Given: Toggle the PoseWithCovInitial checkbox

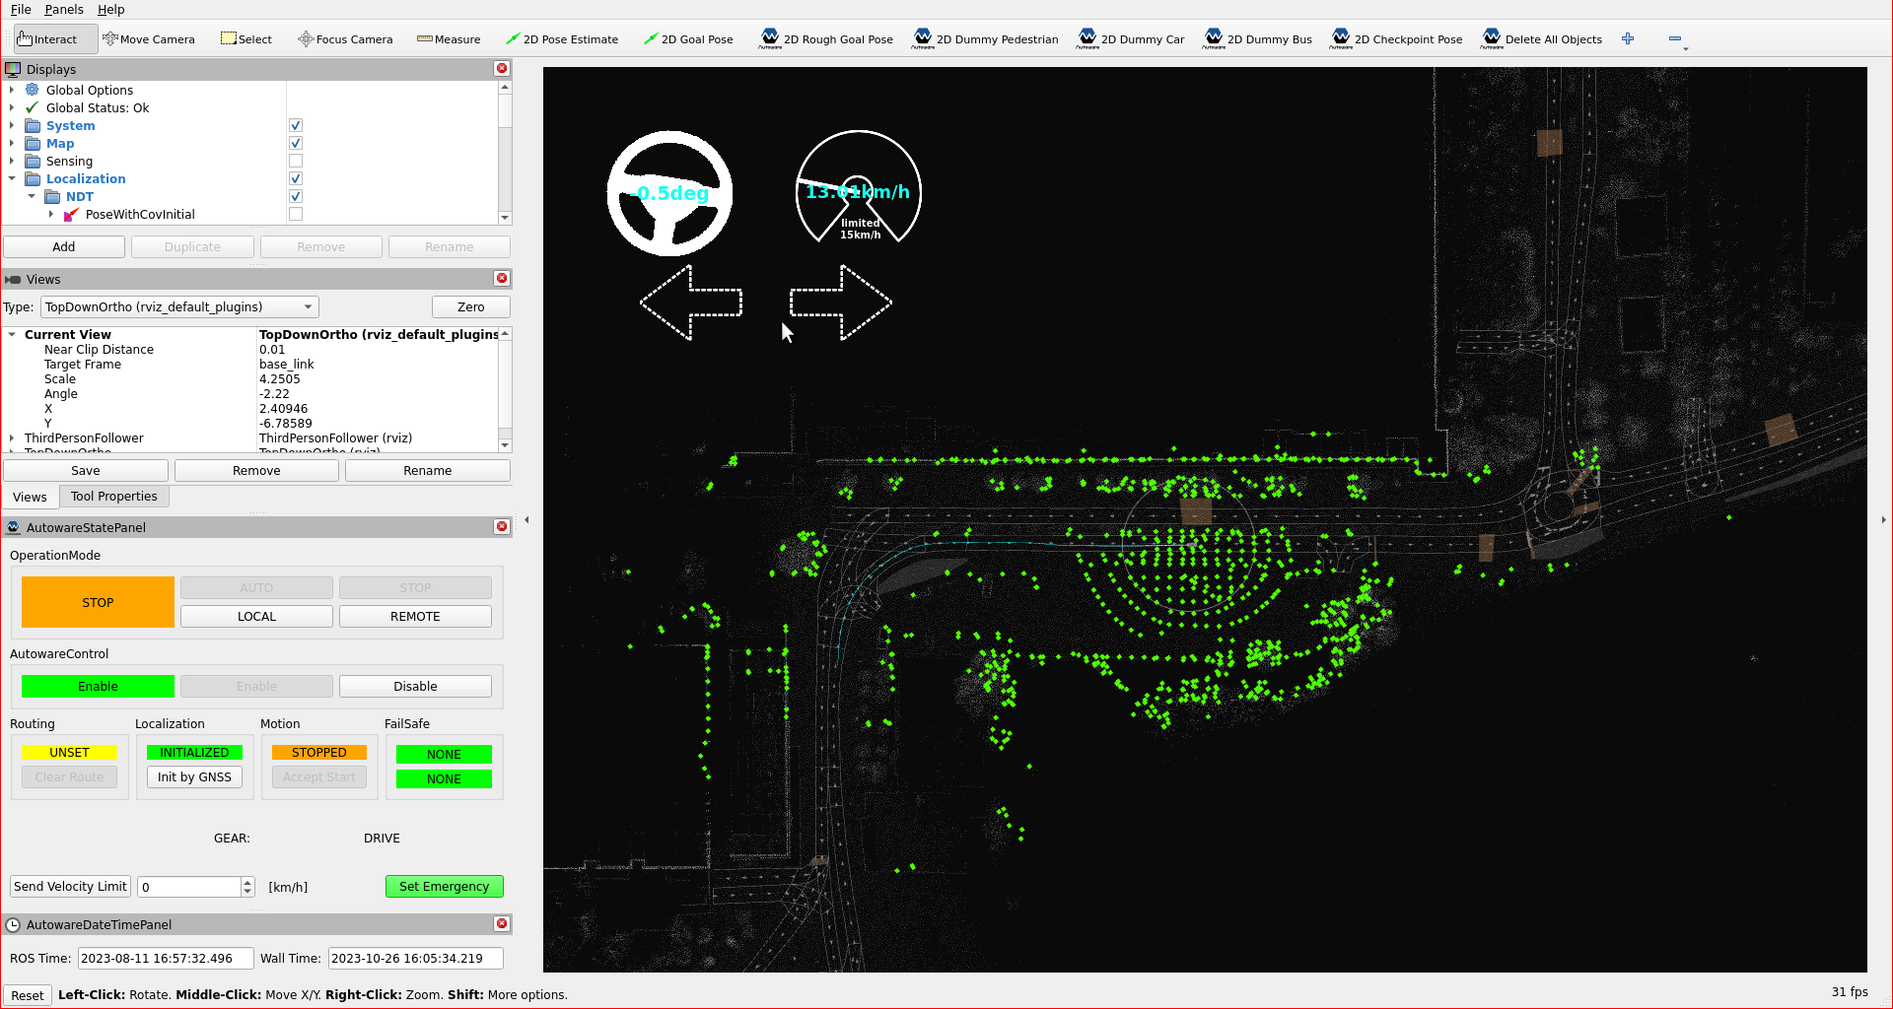Looking at the screenshot, I should pos(296,215).
